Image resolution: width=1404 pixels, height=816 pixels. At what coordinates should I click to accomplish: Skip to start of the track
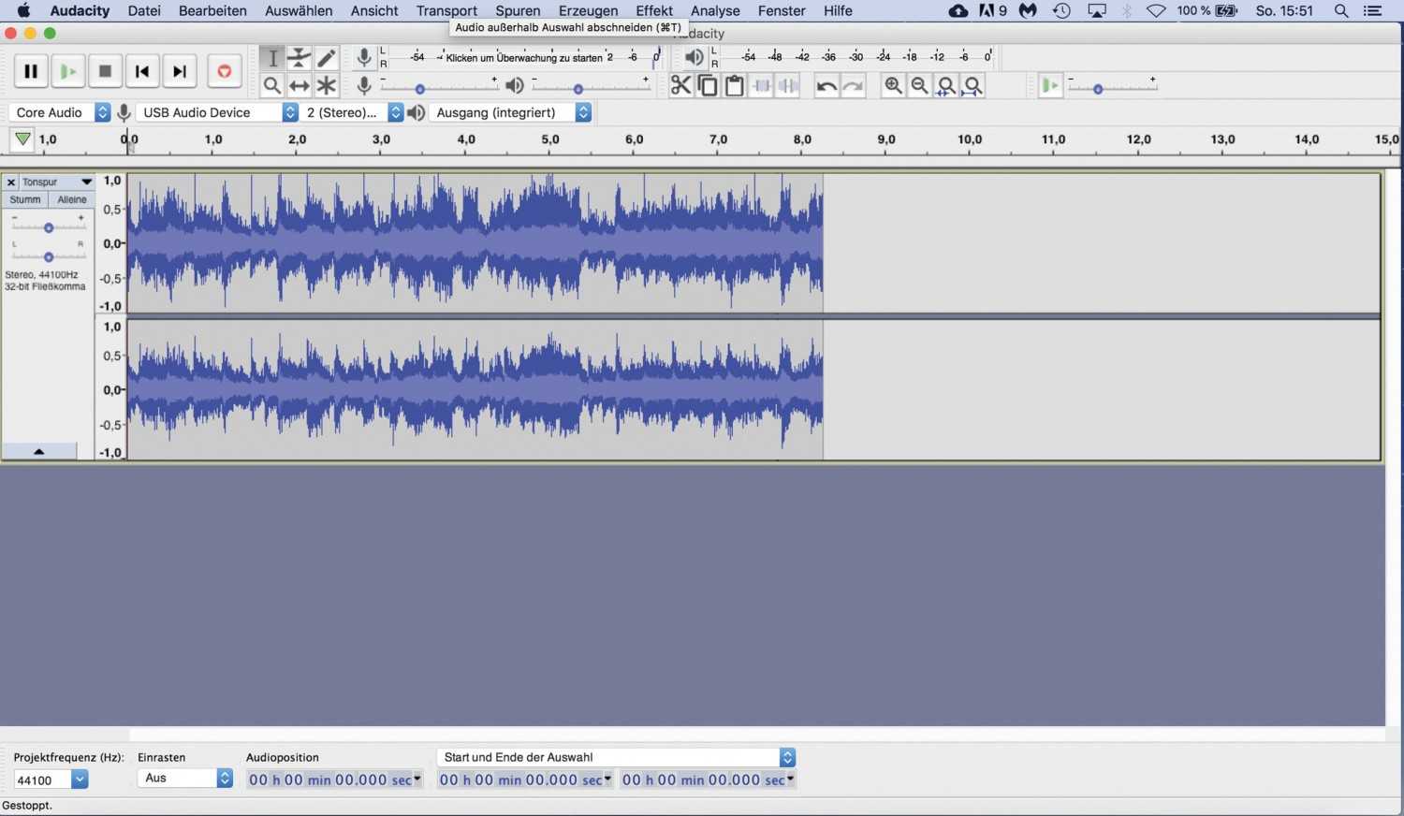(142, 71)
